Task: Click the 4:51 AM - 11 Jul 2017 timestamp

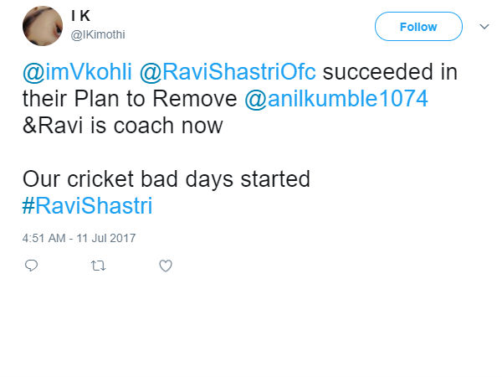Action: click(x=79, y=238)
